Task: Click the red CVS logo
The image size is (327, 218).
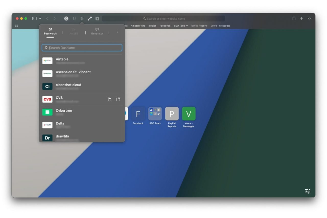Action: click(x=48, y=99)
